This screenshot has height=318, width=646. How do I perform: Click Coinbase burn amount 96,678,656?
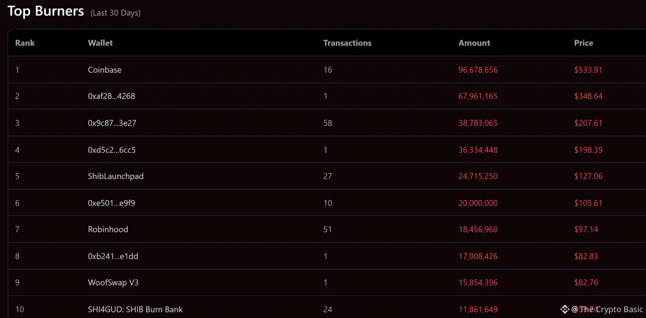[478, 70]
